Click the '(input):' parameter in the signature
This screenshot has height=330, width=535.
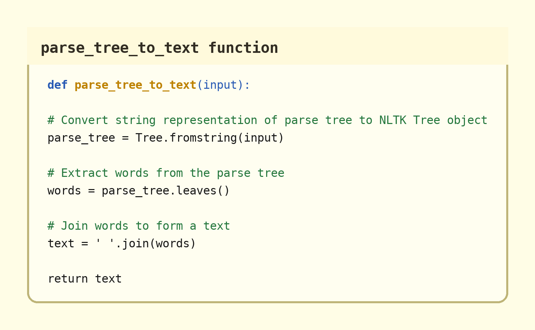[223, 85]
